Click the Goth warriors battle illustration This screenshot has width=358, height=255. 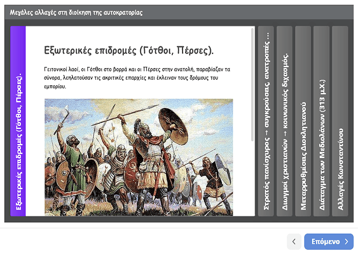[139, 157]
